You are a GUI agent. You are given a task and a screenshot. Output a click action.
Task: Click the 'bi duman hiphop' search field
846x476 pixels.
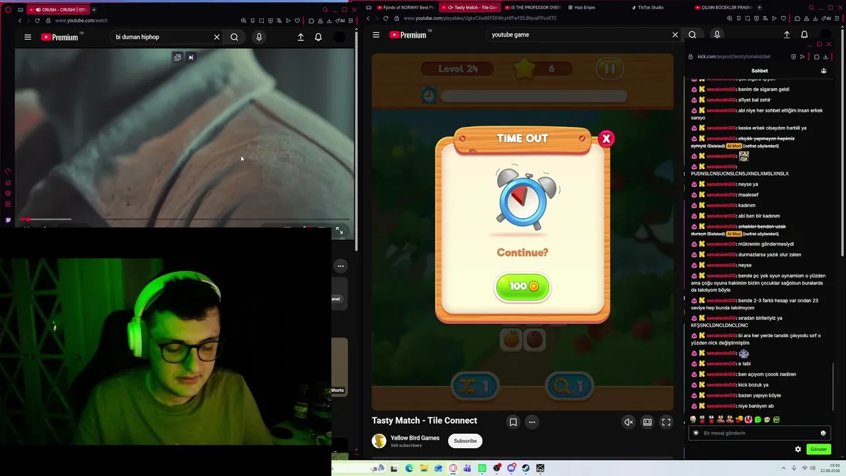coord(162,37)
